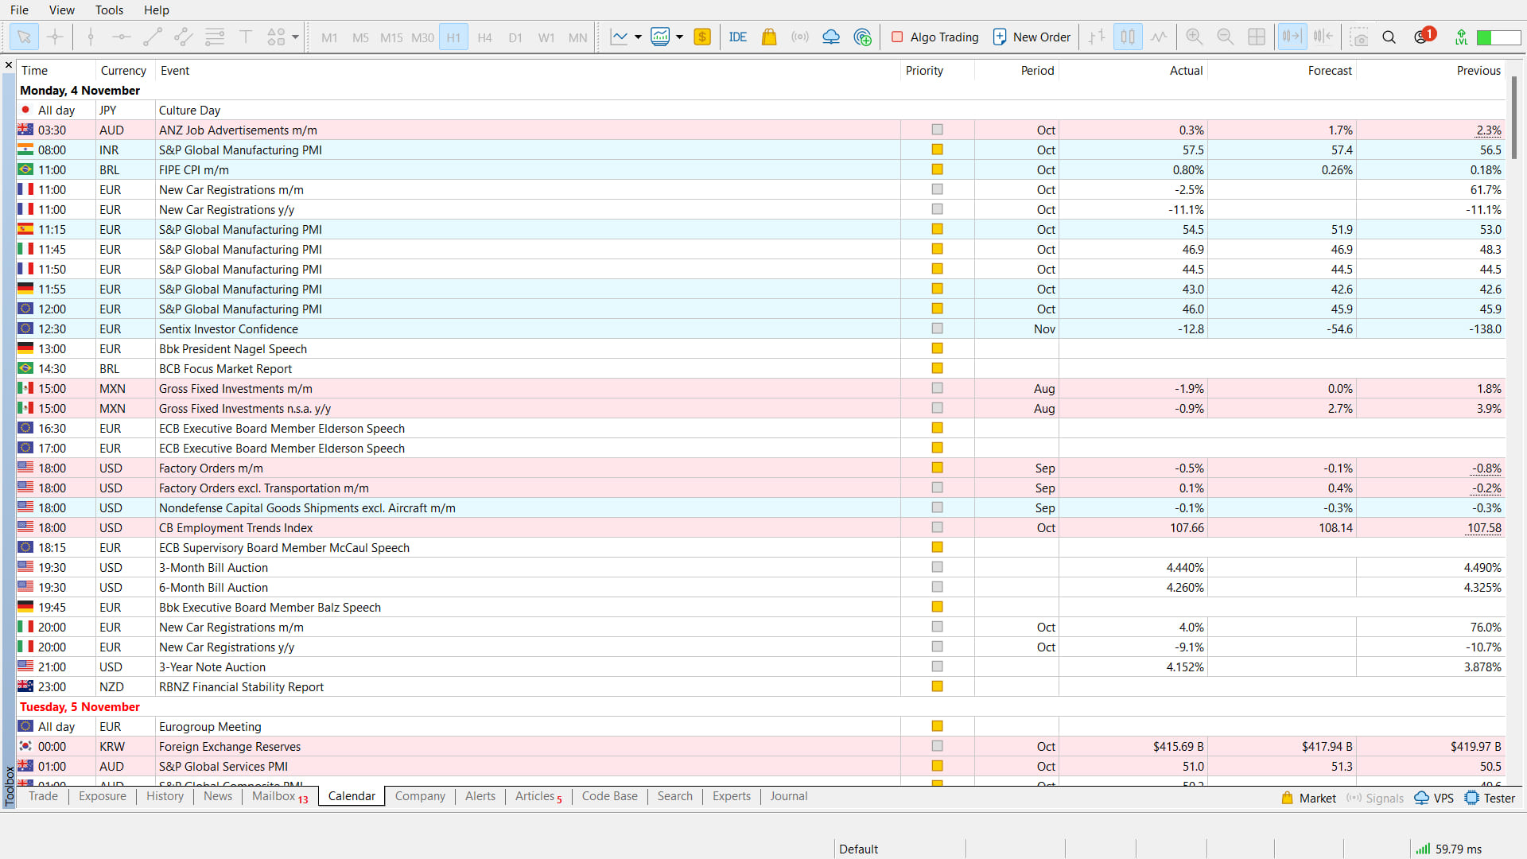Image resolution: width=1527 pixels, height=859 pixels.
Task: Select the equidistant channel tool
Action: click(184, 37)
